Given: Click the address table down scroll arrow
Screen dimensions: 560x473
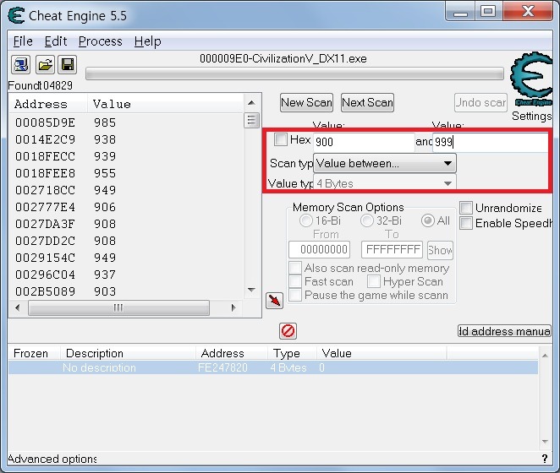Looking at the screenshot, I should pyautogui.click(x=545, y=442).
